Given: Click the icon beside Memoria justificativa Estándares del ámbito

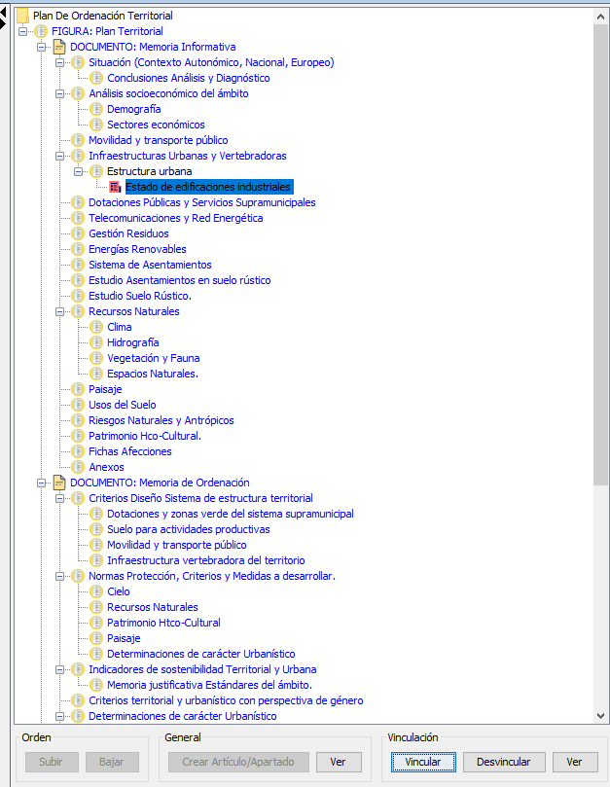Looking at the screenshot, I should pyautogui.click(x=96, y=685).
